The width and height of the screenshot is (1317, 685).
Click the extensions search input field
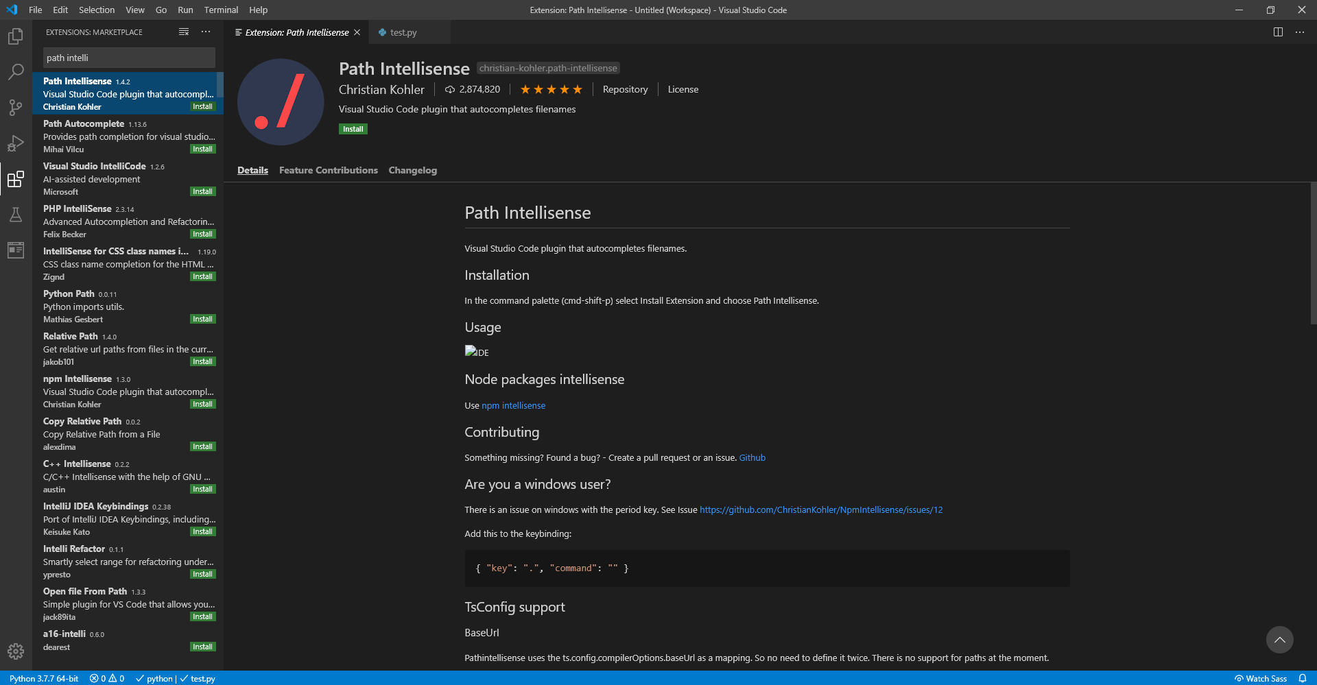click(x=129, y=58)
